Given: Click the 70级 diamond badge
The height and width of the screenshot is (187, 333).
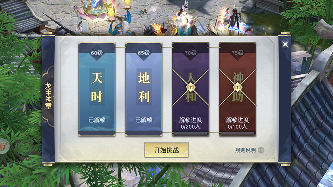Looking at the screenshot, I should [191, 53].
